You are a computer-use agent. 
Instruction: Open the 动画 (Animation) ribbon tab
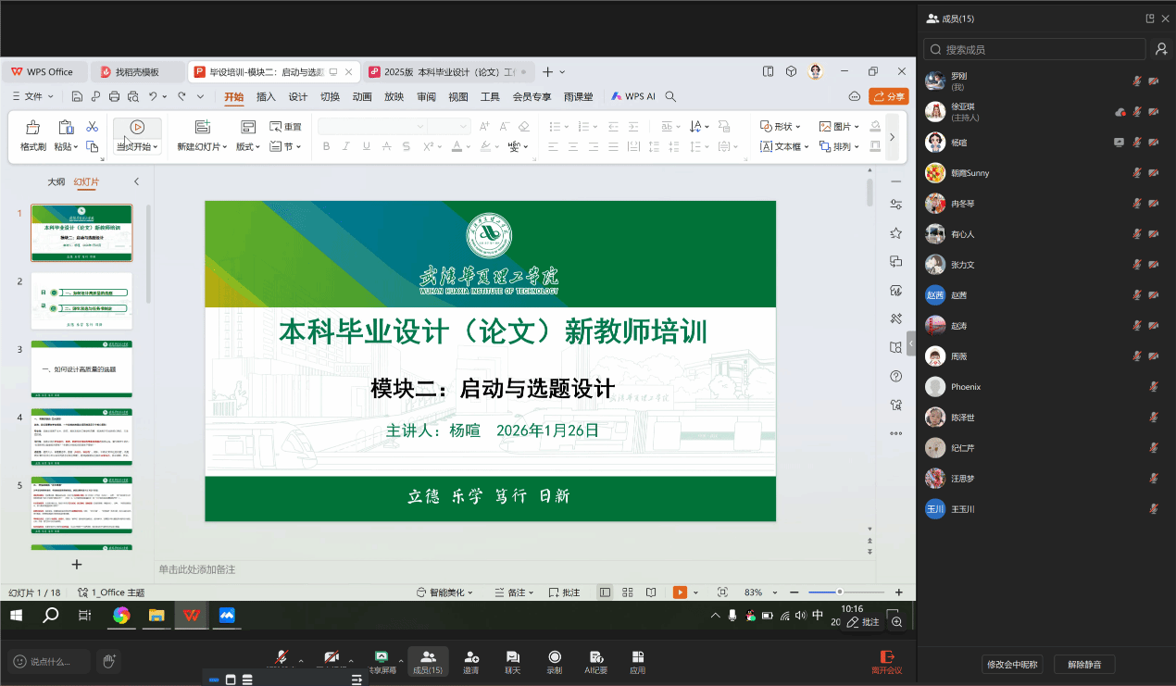pos(362,96)
